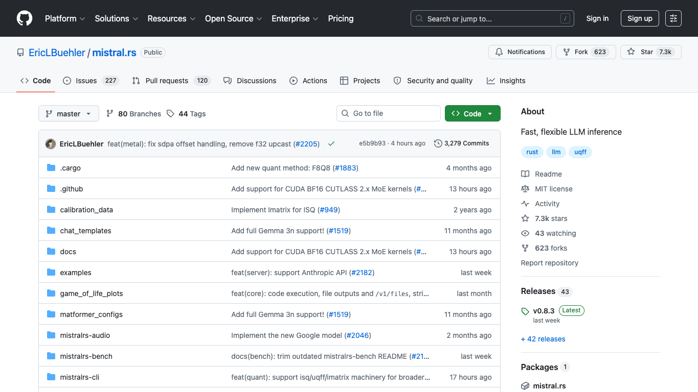Click the star icon beside 7.3k stars
The image size is (698, 392).
coord(525,218)
